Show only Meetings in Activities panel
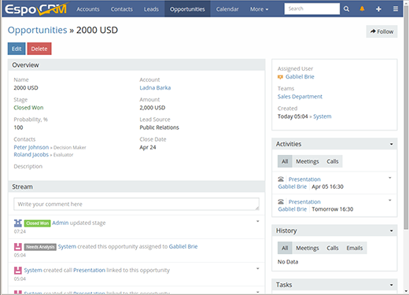 [308, 161]
